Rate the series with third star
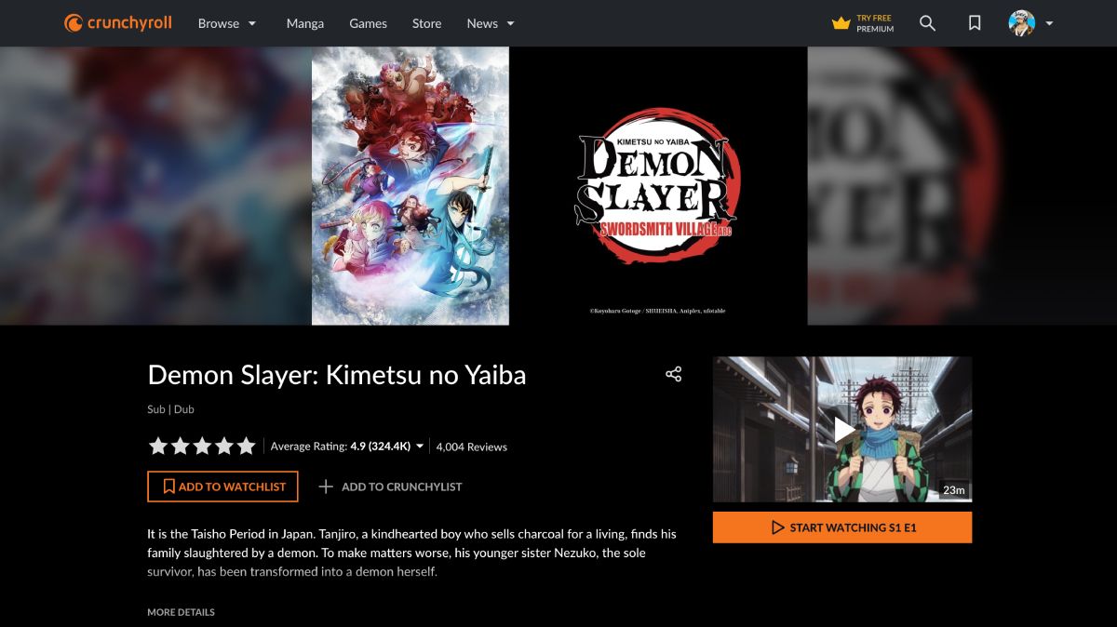 click(x=202, y=447)
